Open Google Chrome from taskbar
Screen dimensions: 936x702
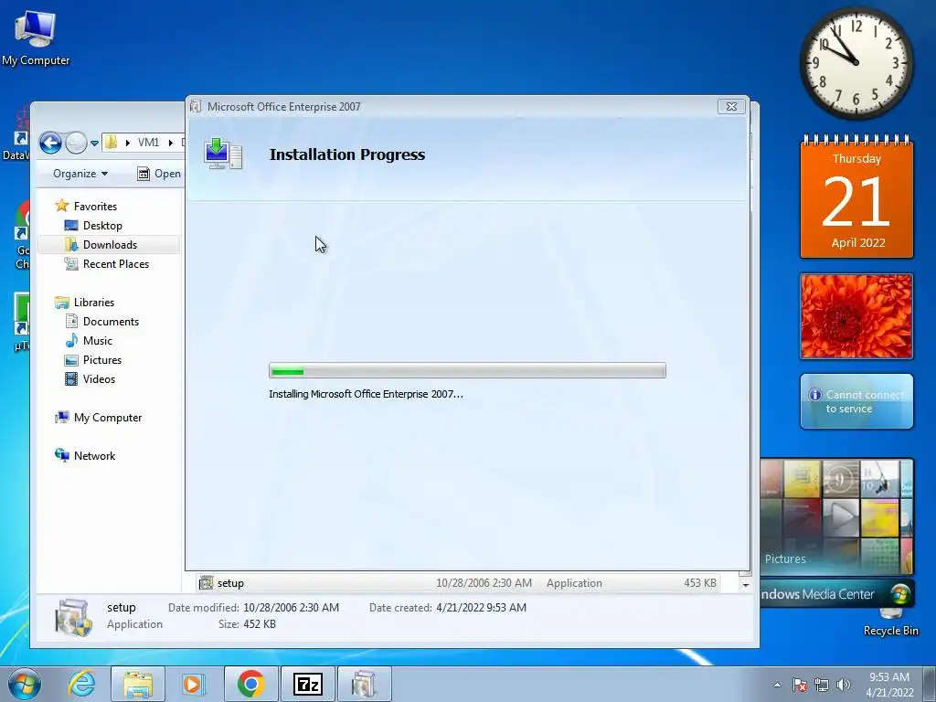coord(251,684)
